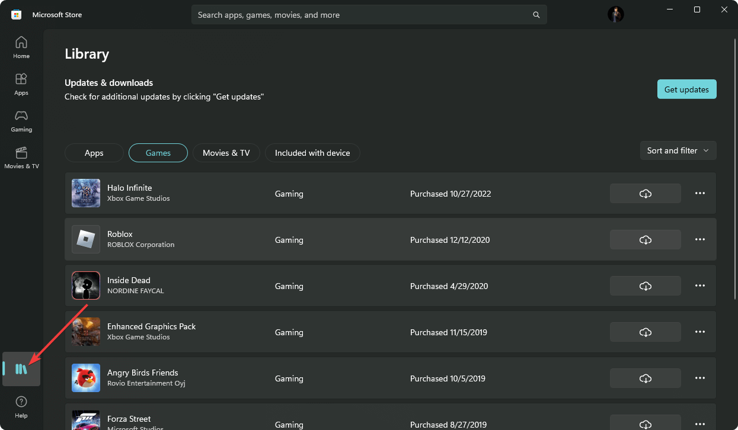The image size is (738, 430).
Task: Click the Enhanced Graphics Pack thumbnail
Action: 86,332
